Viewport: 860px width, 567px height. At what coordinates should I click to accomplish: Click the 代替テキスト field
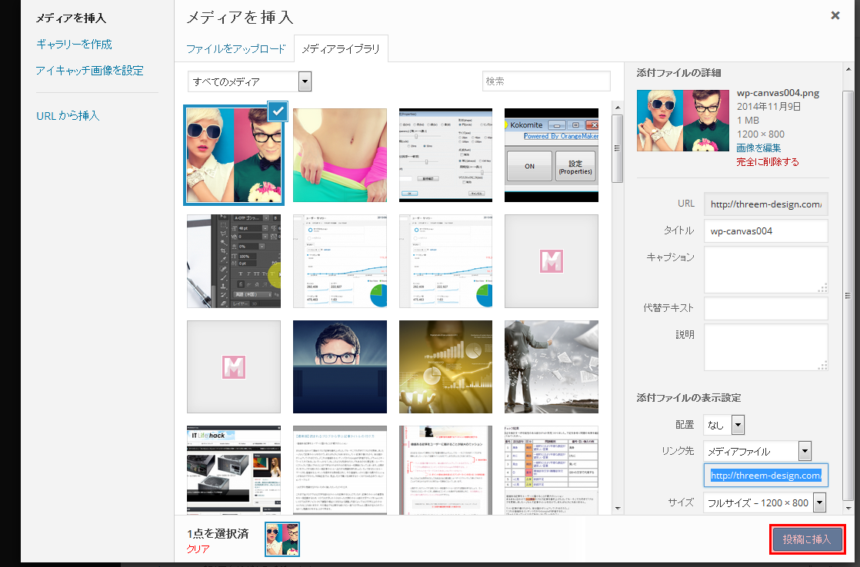click(x=765, y=308)
